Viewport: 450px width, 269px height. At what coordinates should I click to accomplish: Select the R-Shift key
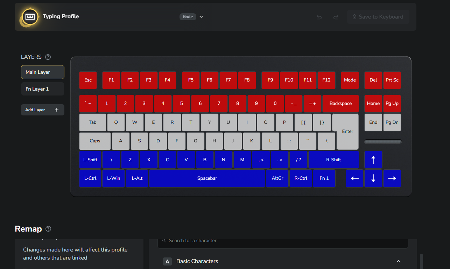[x=333, y=160]
